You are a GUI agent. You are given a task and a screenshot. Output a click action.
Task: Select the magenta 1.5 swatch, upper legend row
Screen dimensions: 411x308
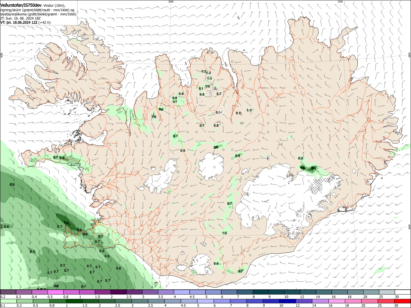[103, 292]
